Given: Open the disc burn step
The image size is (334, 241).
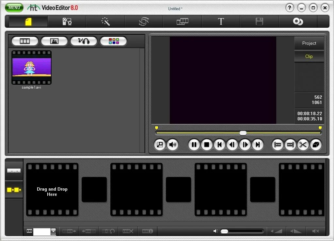Looking at the screenshot, I should (298, 21).
